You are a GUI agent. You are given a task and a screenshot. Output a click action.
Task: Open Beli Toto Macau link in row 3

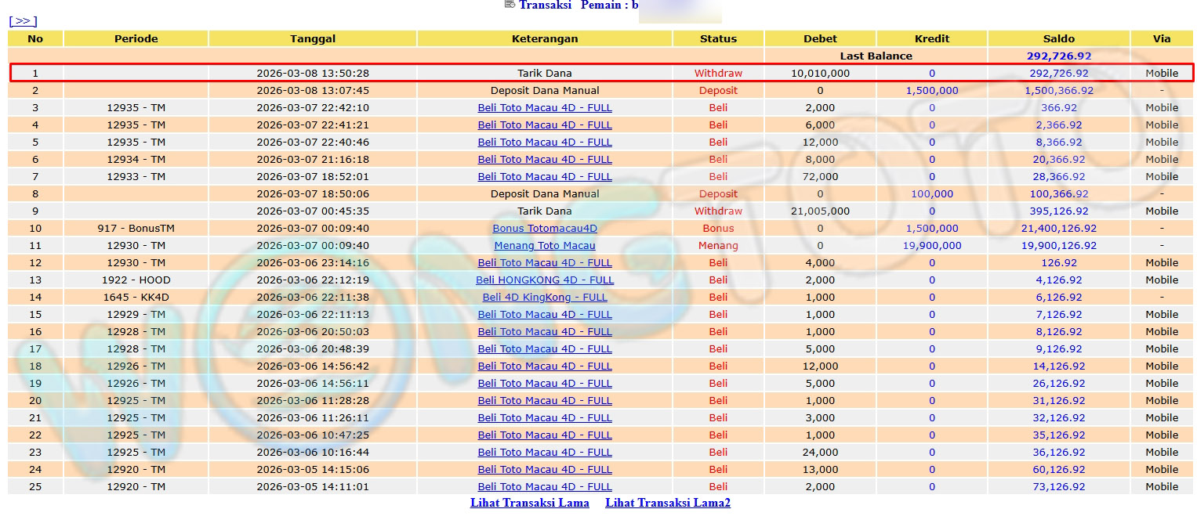click(x=544, y=108)
